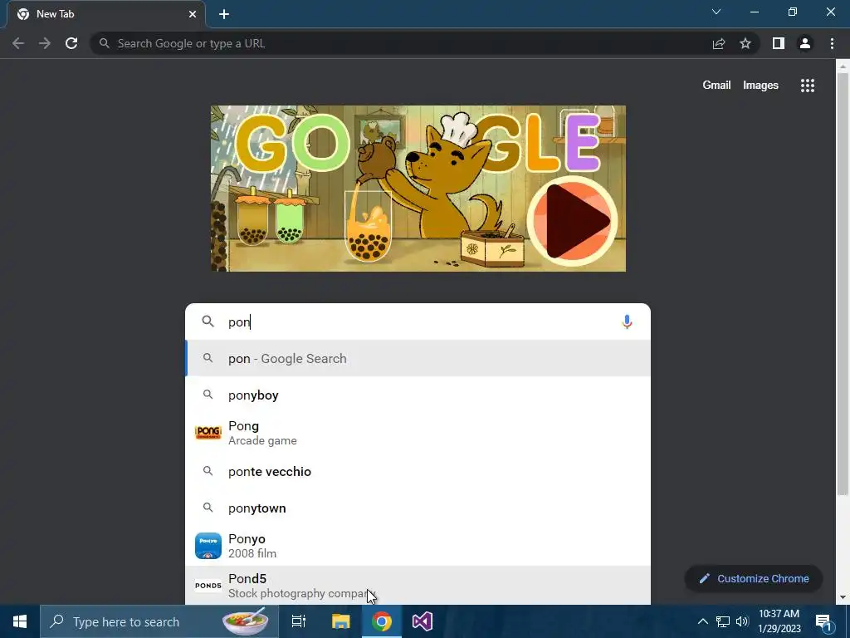Share this page icon in address bar

click(719, 43)
